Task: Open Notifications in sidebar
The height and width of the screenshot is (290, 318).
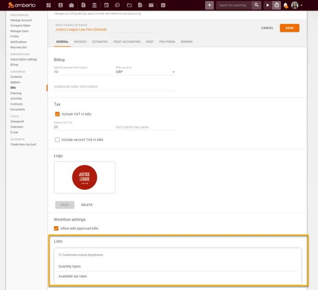Action: [18, 42]
